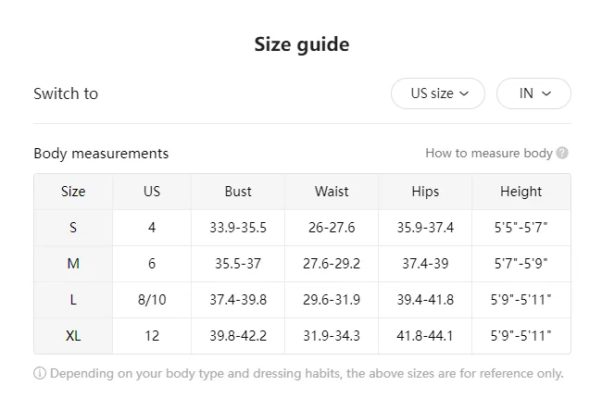Click the 33.9-35.5 bust measurement cell
The height and width of the screenshot is (398, 602).
pyautogui.click(x=238, y=228)
